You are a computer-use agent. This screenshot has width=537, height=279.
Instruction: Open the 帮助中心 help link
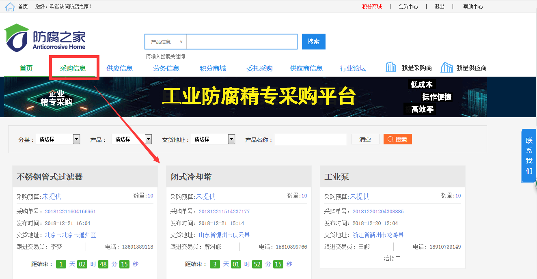[473, 6]
